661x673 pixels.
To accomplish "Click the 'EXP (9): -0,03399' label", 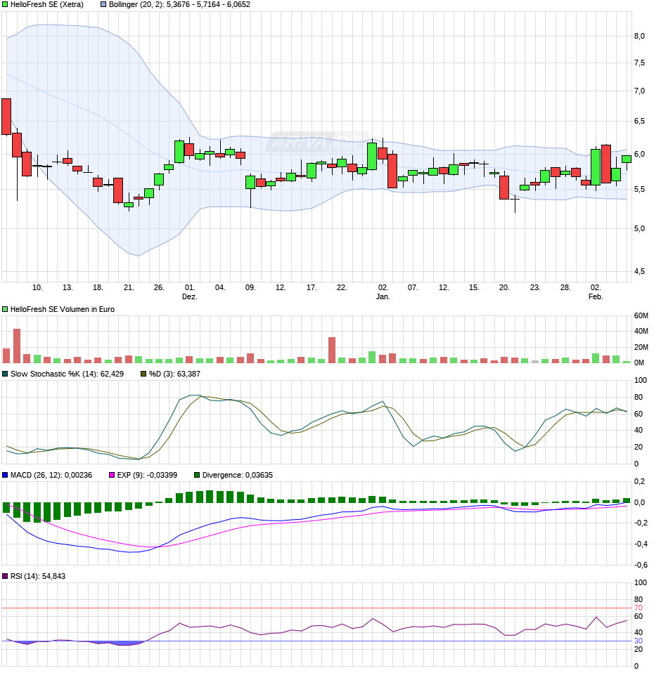I will (147, 475).
